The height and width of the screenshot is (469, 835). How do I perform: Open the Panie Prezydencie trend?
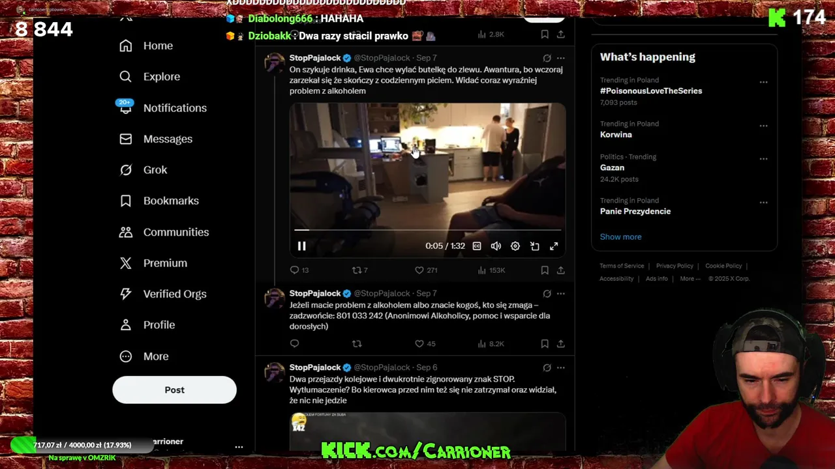tap(635, 211)
